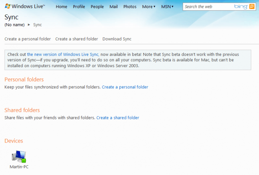Click the Sync breadcrumb after (No name)
The height and width of the screenshot is (175, 259).
(37, 25)
